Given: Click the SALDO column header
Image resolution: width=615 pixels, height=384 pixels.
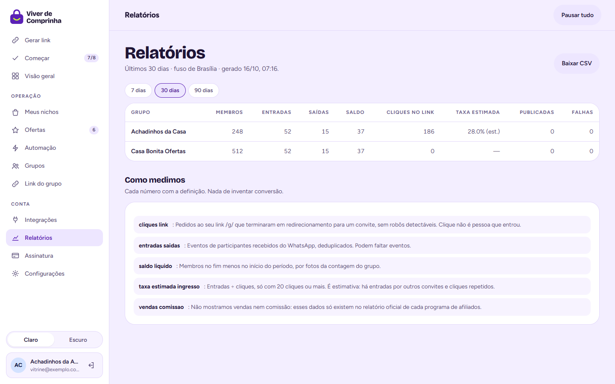Looking at the screenshot, I should [x=355, y=112].
